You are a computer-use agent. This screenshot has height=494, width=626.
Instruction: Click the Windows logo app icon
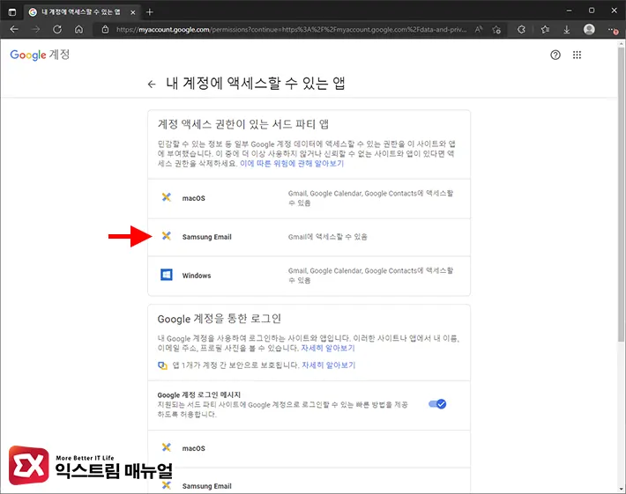167,275
